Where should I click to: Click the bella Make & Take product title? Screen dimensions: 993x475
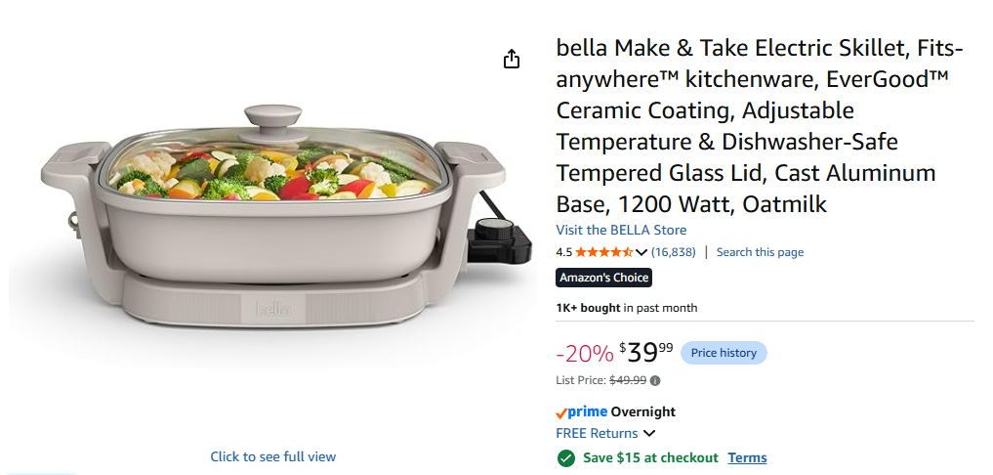tap(760, 126)
